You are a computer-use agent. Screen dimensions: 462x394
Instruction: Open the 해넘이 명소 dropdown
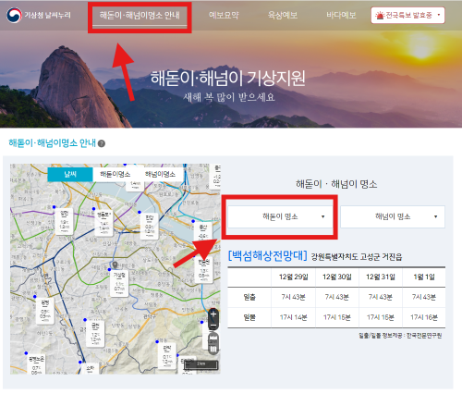tap(393, 216)
